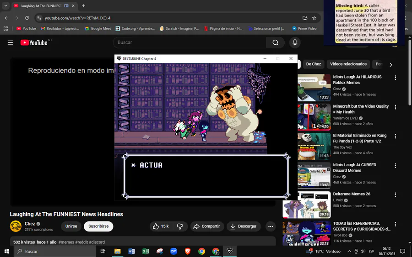Go to the YouTube home logo
412x257 pixels.
(x=34, y=42)
